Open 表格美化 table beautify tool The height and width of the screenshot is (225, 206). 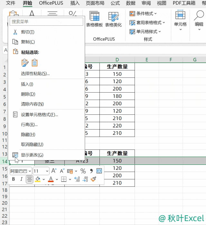tap(113, 19)
